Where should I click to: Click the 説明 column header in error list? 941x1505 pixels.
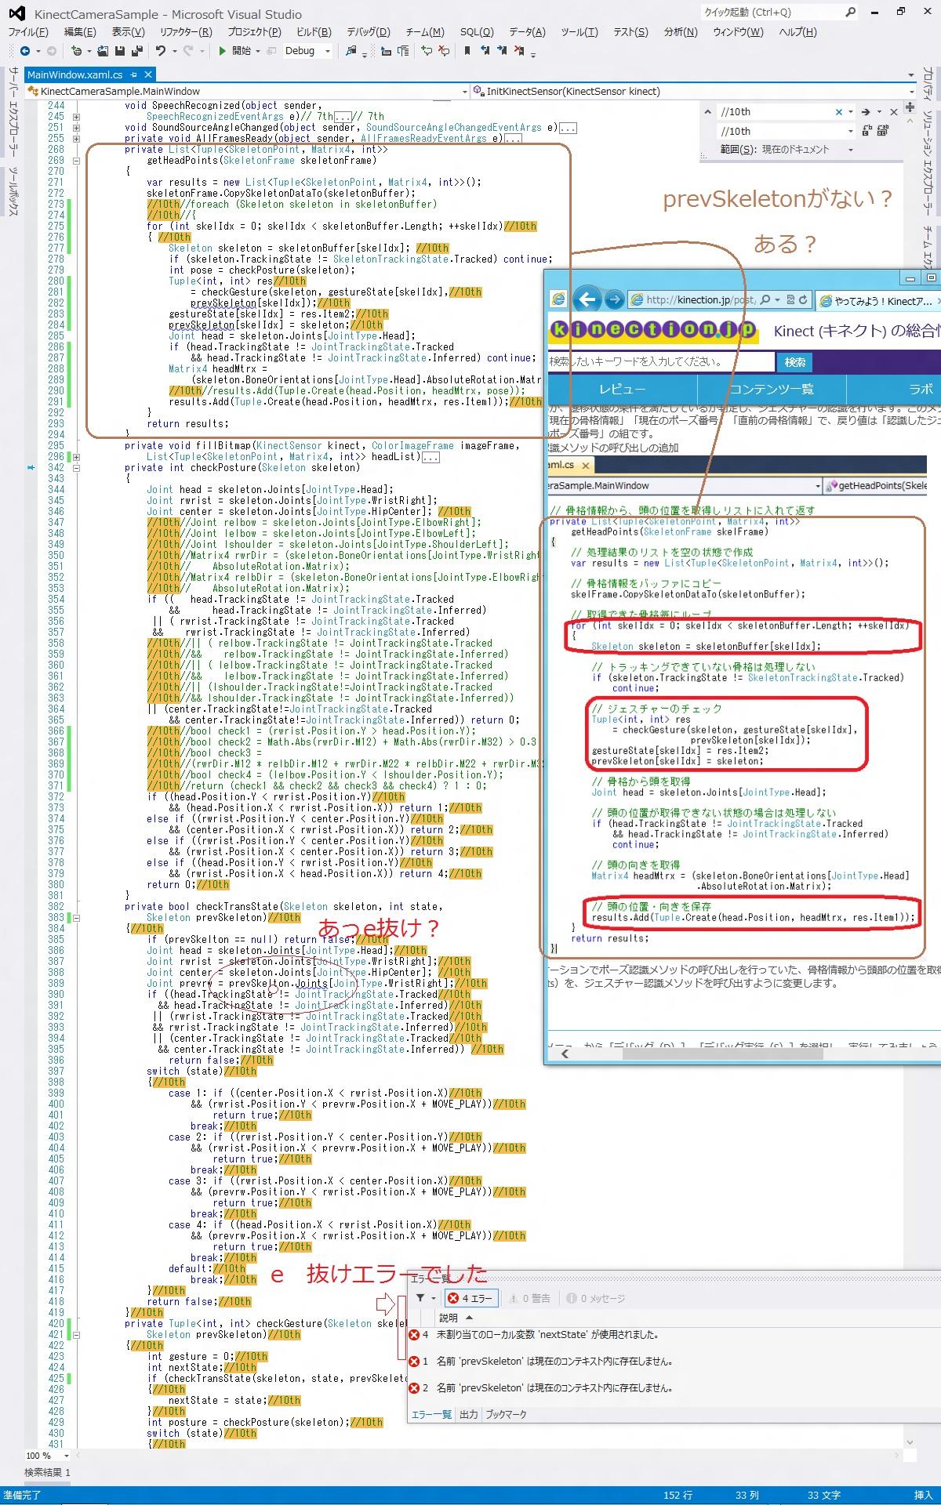pos(449,1318)
